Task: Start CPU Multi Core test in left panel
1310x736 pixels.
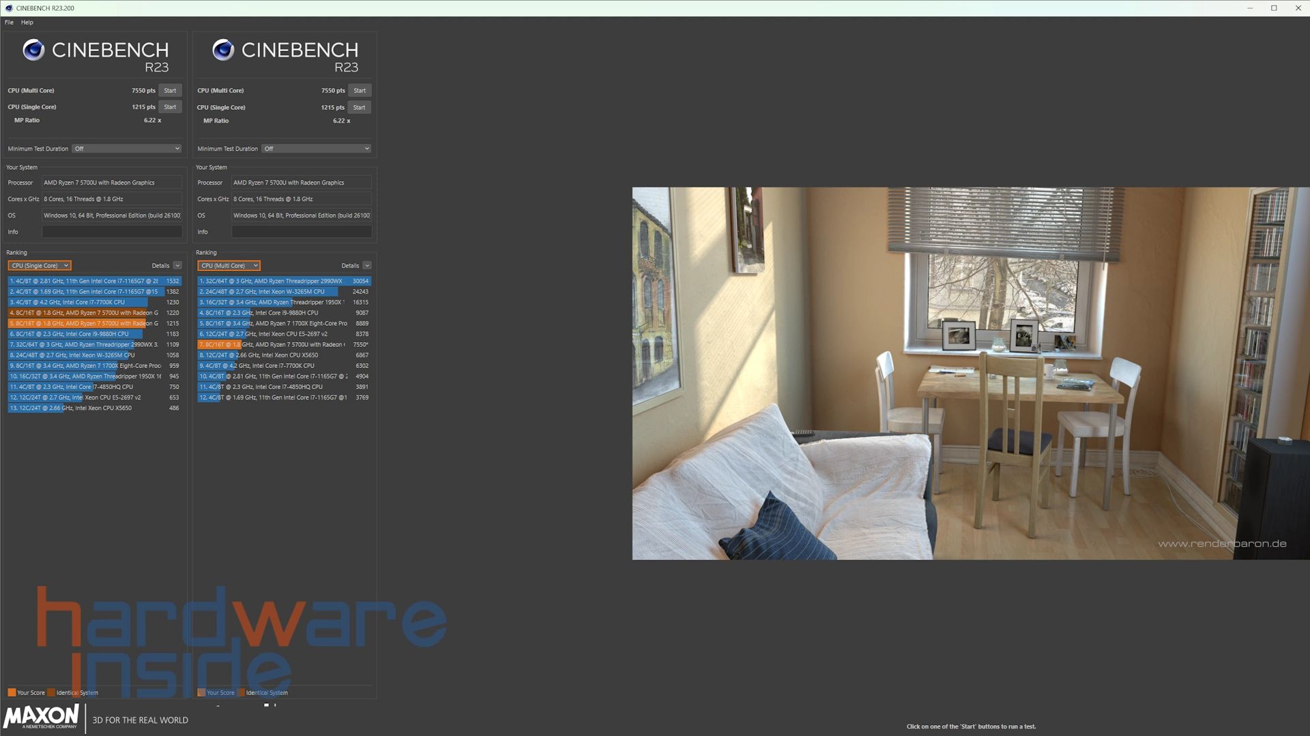Action: coord(170,91)
